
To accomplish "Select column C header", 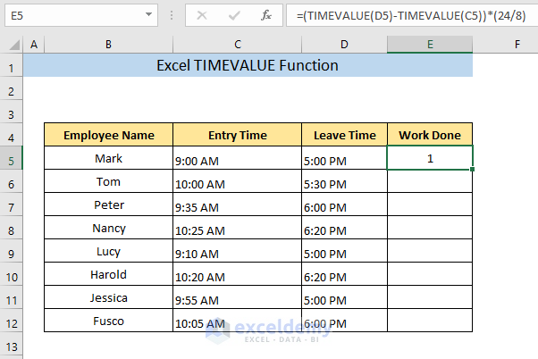I will pos(238,43).
